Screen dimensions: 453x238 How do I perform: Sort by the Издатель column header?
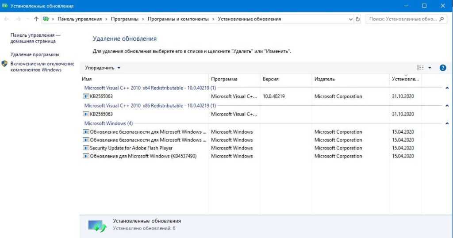324,79
